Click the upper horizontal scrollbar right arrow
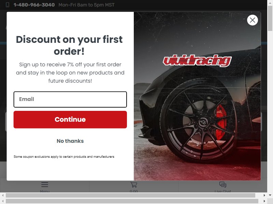This screenshot has height=204, width=273. [x=264, y=195]
